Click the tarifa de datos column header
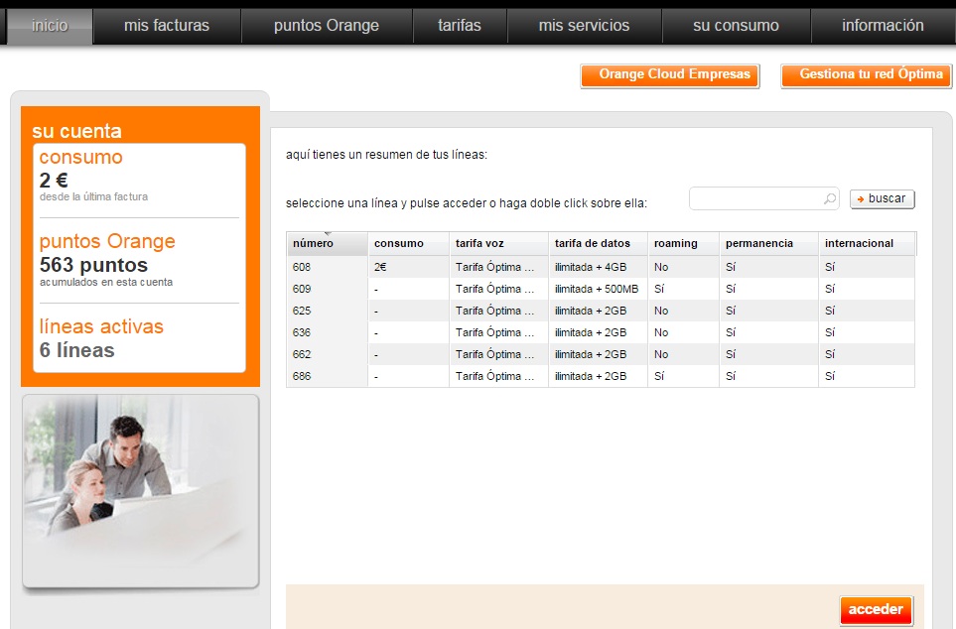Viewport: 956px width, 629px height. (598, 243)
